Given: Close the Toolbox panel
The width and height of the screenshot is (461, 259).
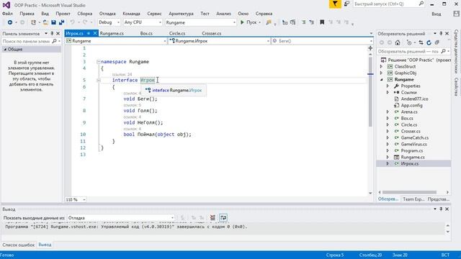Looking at the screenshot, I should (58, 34).
